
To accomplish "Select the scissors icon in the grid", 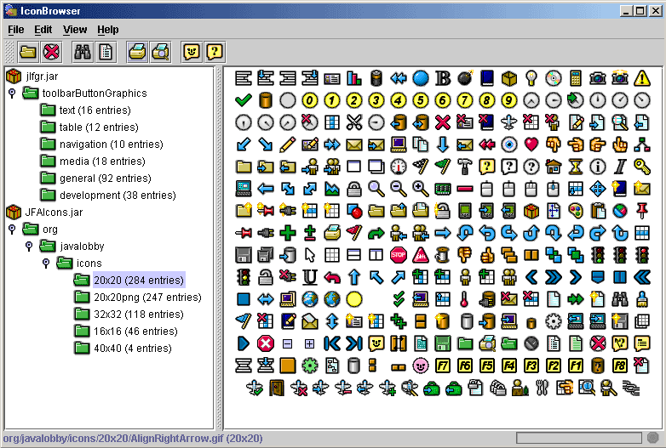I will [353, 122].
